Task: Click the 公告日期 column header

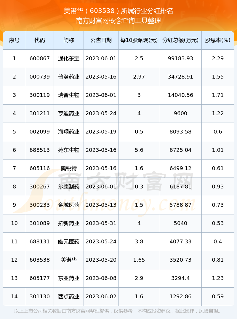Action: (x=101, y=40)
